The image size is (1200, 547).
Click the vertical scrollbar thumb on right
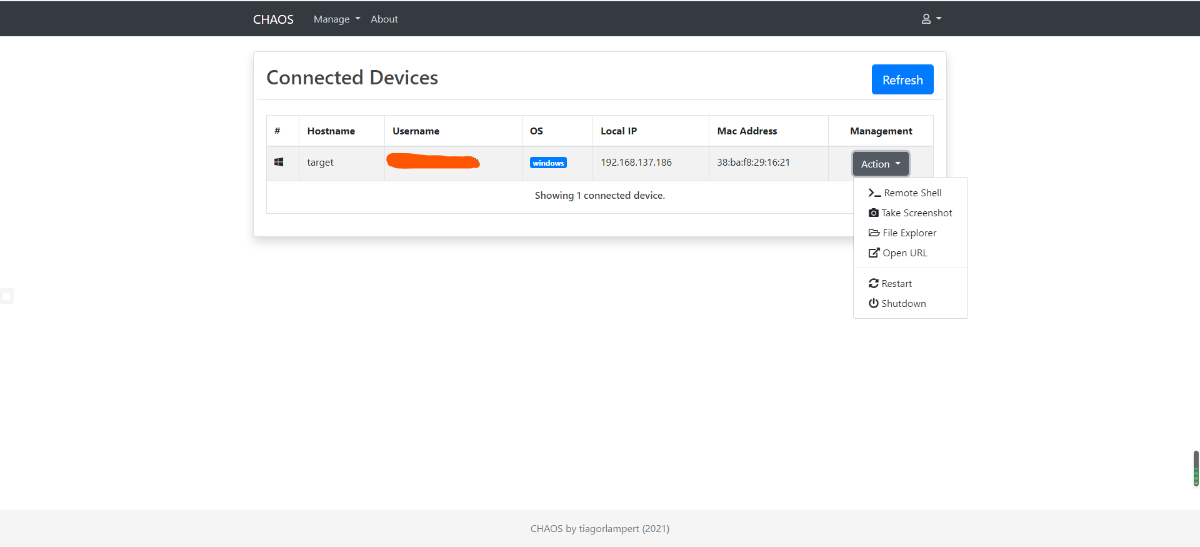[x=1196, y=468]
